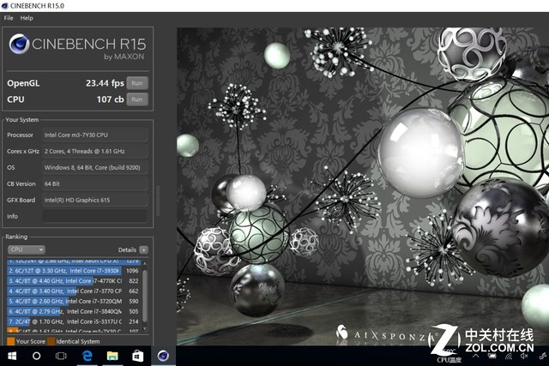The image size is (549, 366).
Task: Select ranking row 2 Intel Core i7-3930
Action: [x=74, y=271]
